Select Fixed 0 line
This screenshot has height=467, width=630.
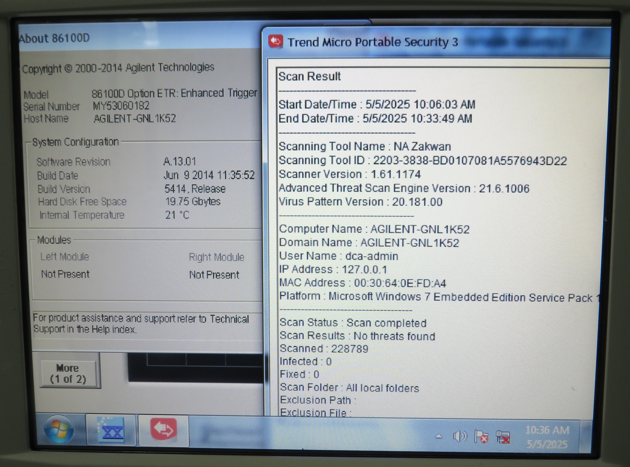click(x=299, y=374)
